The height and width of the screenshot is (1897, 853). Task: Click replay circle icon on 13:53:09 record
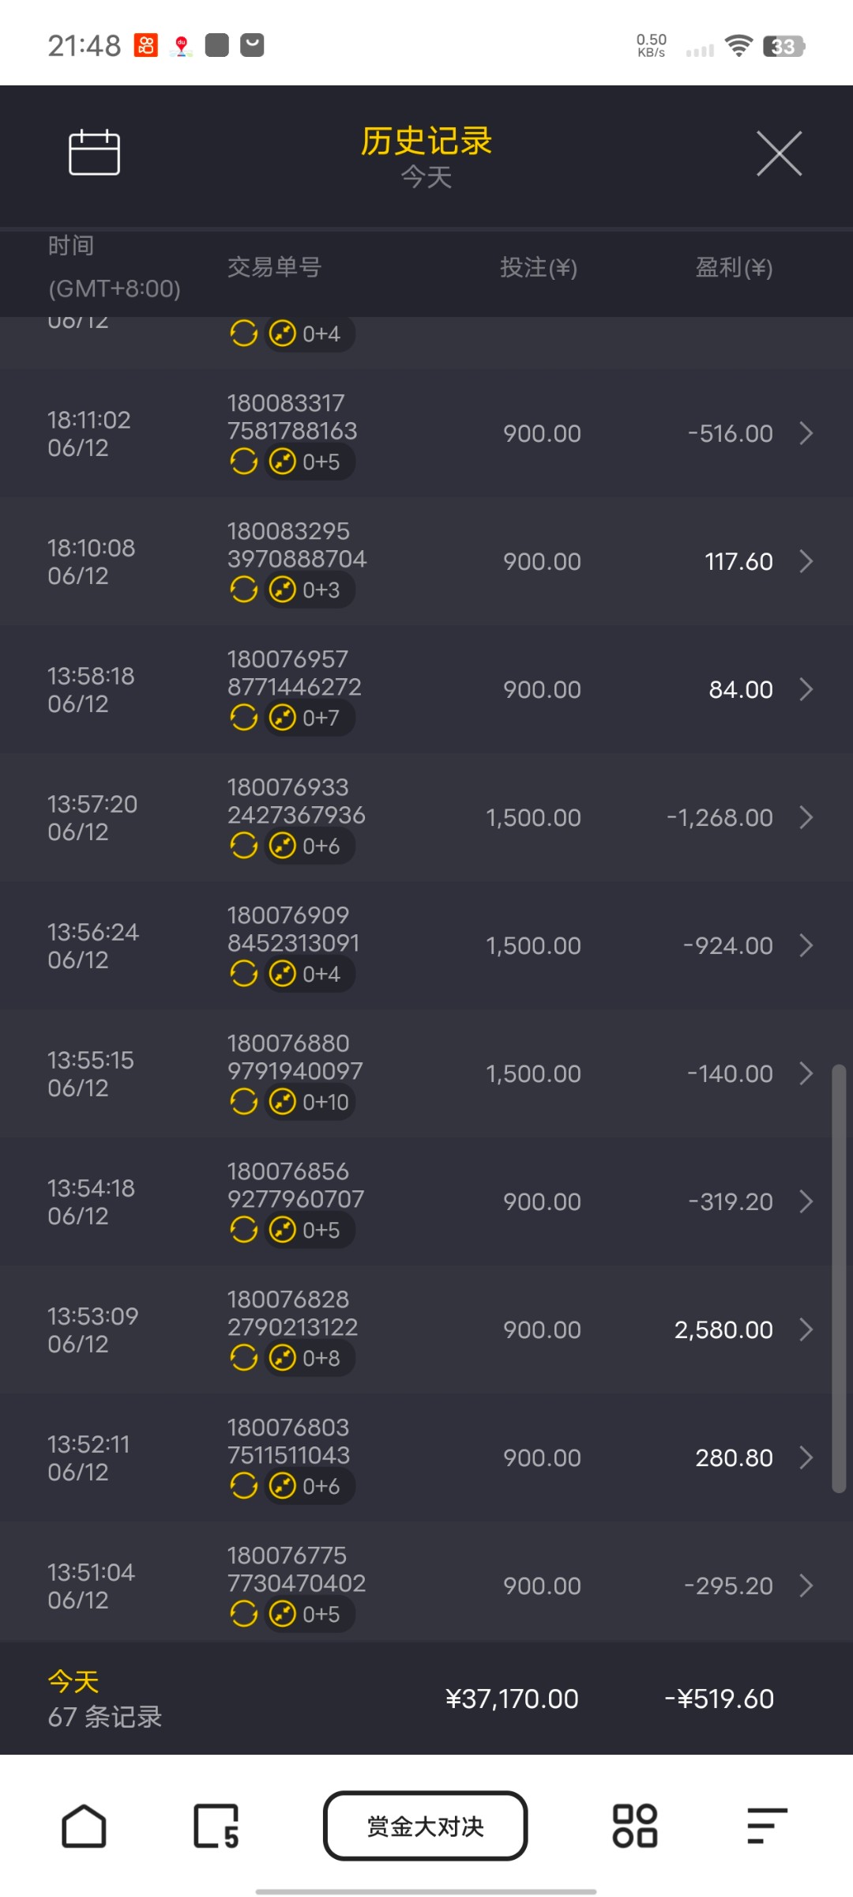(x=244, y=1358)
